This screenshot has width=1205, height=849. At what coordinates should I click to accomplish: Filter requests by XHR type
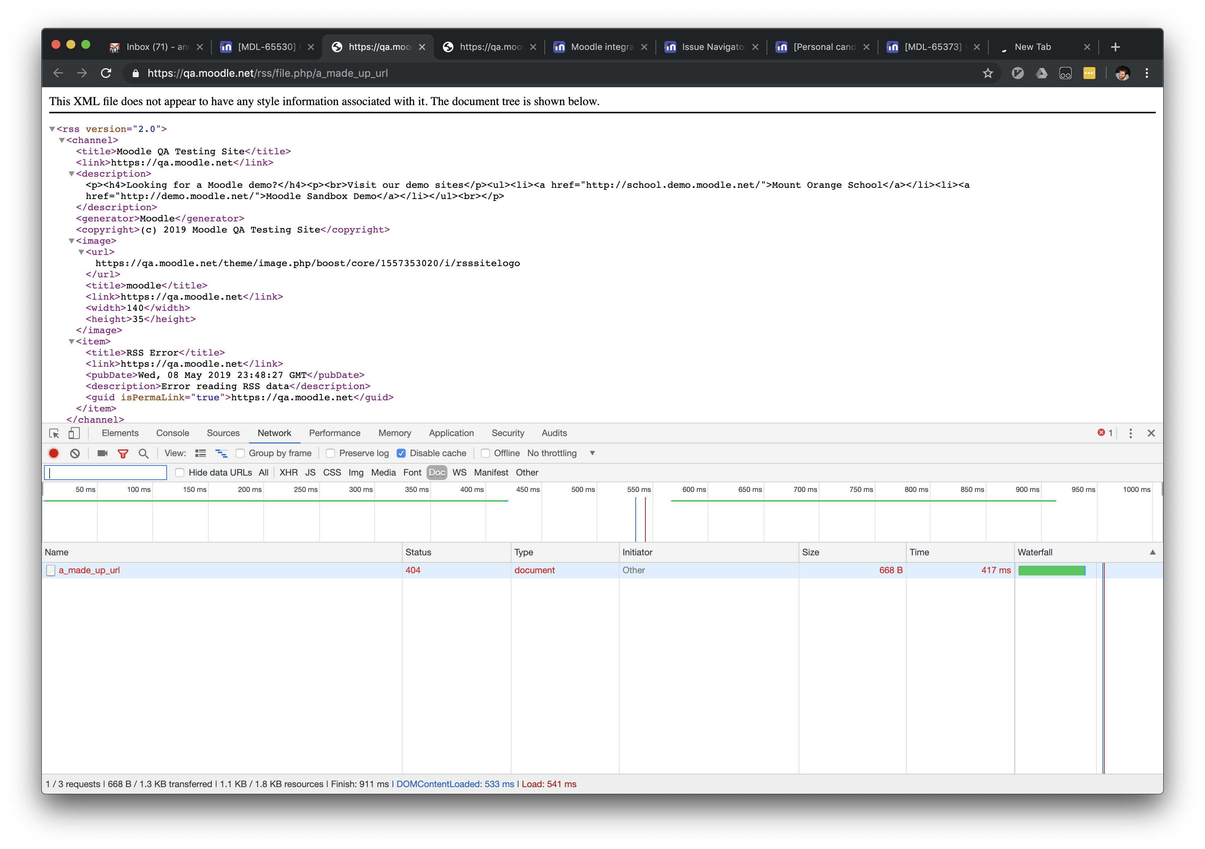pyautogui.click(x=288, y=473)
